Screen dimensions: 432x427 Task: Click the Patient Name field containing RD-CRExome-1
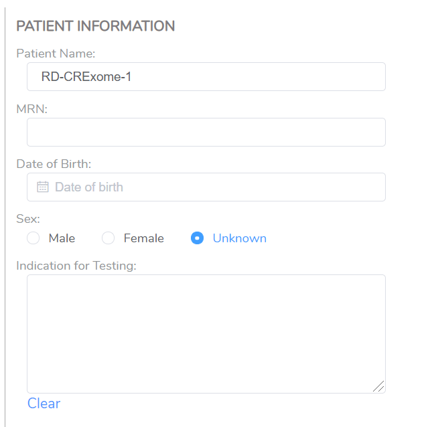(x=206, y=76)
